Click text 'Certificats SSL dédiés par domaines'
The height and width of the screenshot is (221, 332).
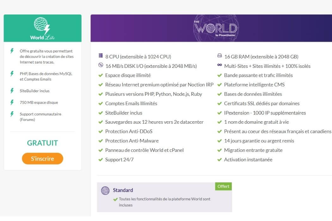click(262, 104)
